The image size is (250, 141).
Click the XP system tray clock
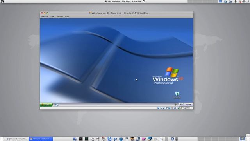coord(188,105)
